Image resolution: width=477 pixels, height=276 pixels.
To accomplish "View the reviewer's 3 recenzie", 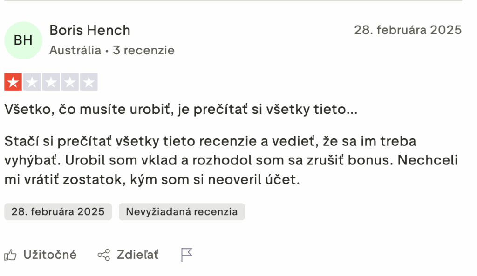I will coord(143,50).
